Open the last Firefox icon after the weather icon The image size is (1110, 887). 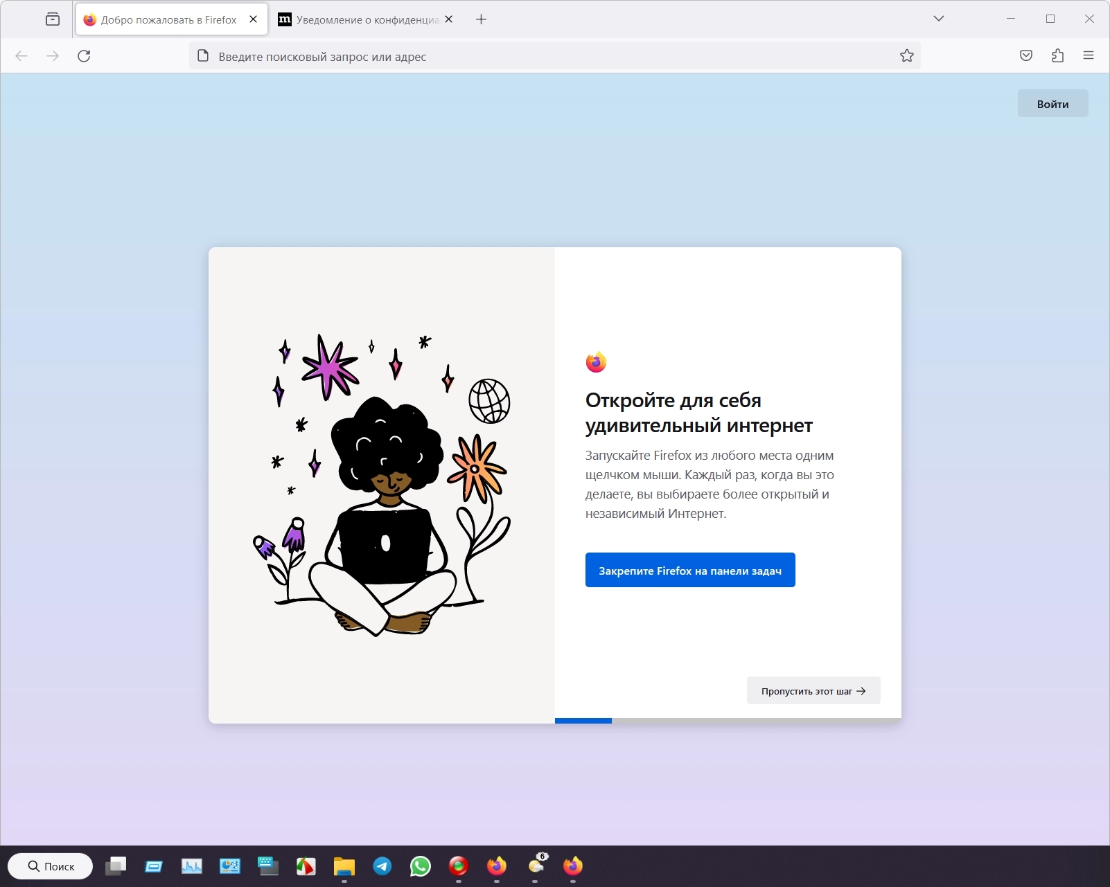tap(573, 866)
